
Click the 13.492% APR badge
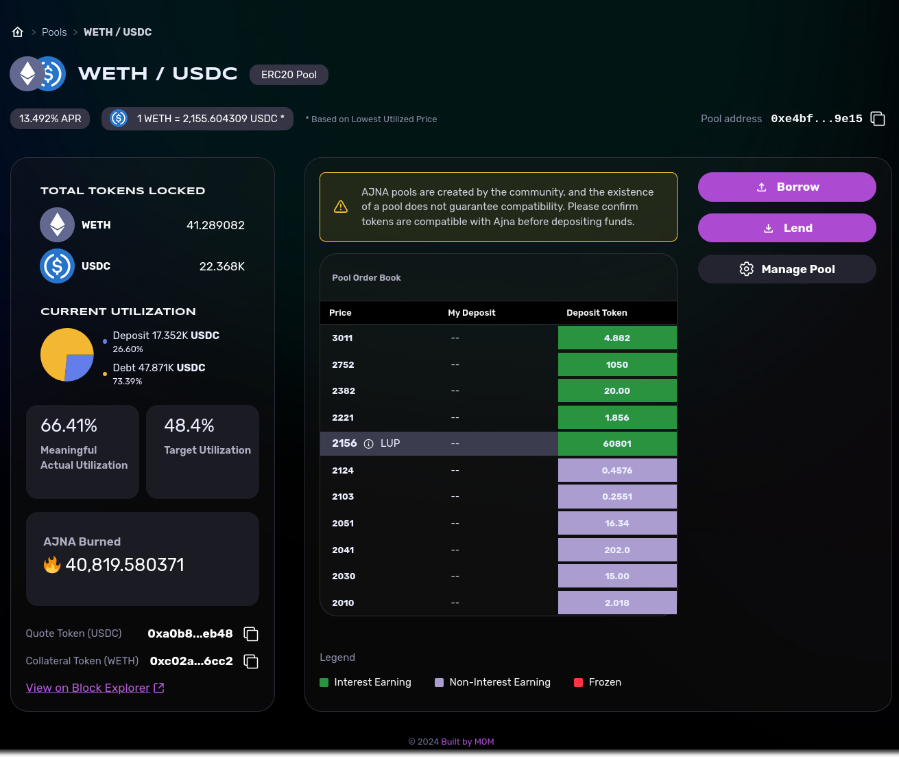pos(50,119)
